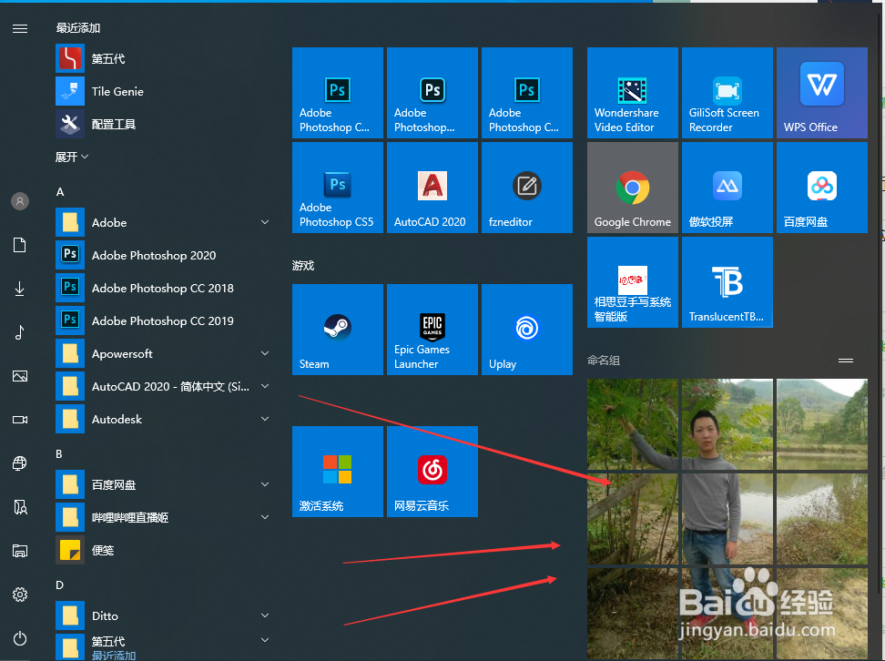Open Wondershare Video Editor

(632, 92)
